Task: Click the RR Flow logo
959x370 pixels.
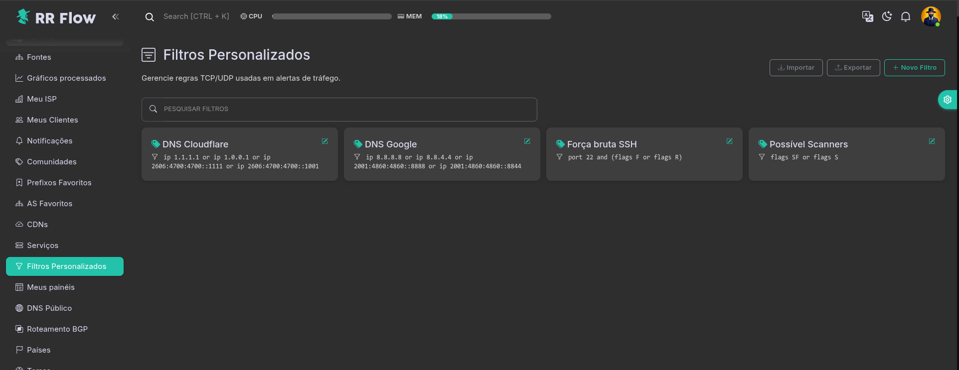Action: (x=56, y=17)
